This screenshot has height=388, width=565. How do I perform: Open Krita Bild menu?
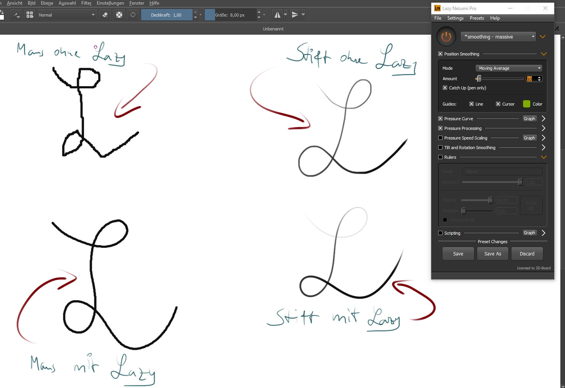pyautogui.click(x=32, y=3)
